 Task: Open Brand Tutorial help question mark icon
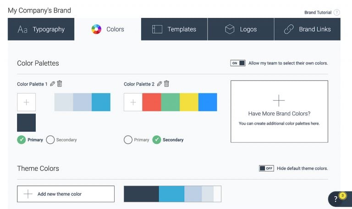pyautogui.click(x=337, y=12)
